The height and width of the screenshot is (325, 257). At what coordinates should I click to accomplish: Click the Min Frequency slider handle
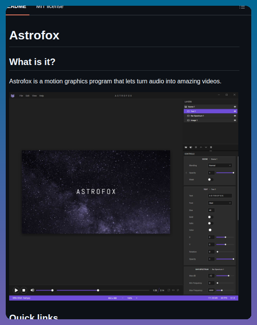pyautogui.click(x=217, y=283)
